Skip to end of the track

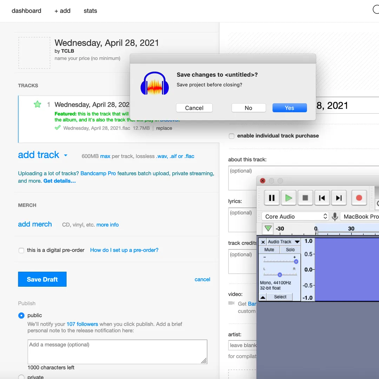[339, 198]
